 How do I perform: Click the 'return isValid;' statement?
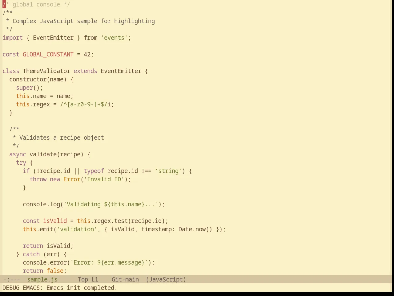[48, 246]
